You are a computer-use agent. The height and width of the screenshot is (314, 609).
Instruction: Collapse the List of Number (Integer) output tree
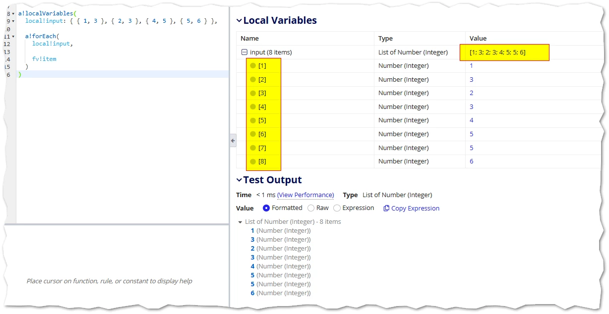241,222
